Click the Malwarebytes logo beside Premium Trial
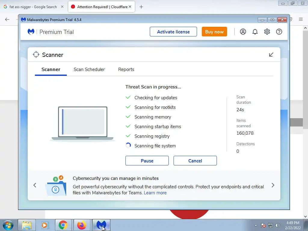The height and width of the screenshot is (231, 308). point(31,32)
